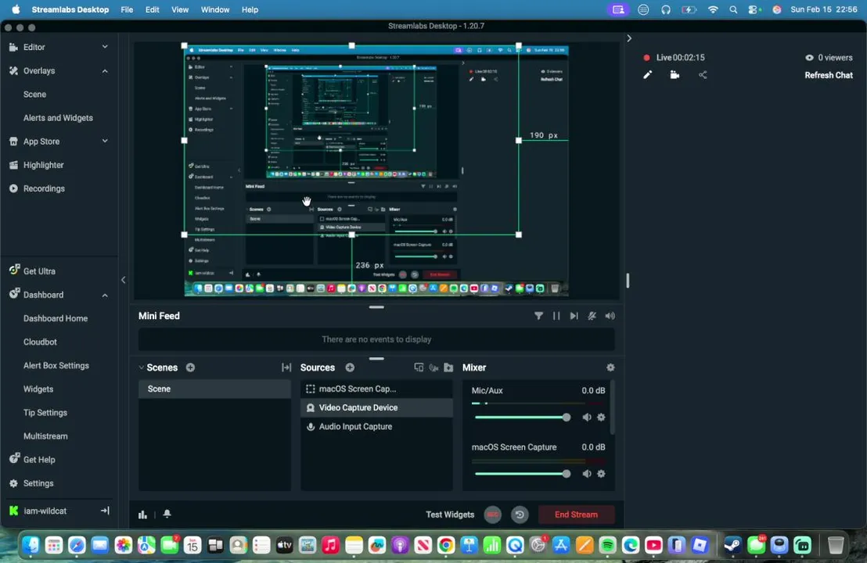Toggle the REC recording button

click(x=493, y=515)
